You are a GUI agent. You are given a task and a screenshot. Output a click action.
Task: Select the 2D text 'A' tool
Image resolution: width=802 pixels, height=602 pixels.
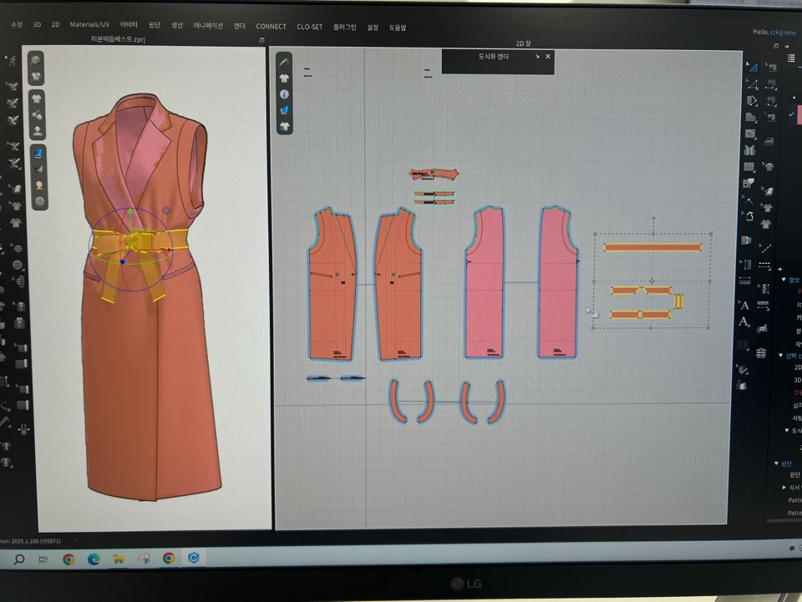(x=744, y=304)
